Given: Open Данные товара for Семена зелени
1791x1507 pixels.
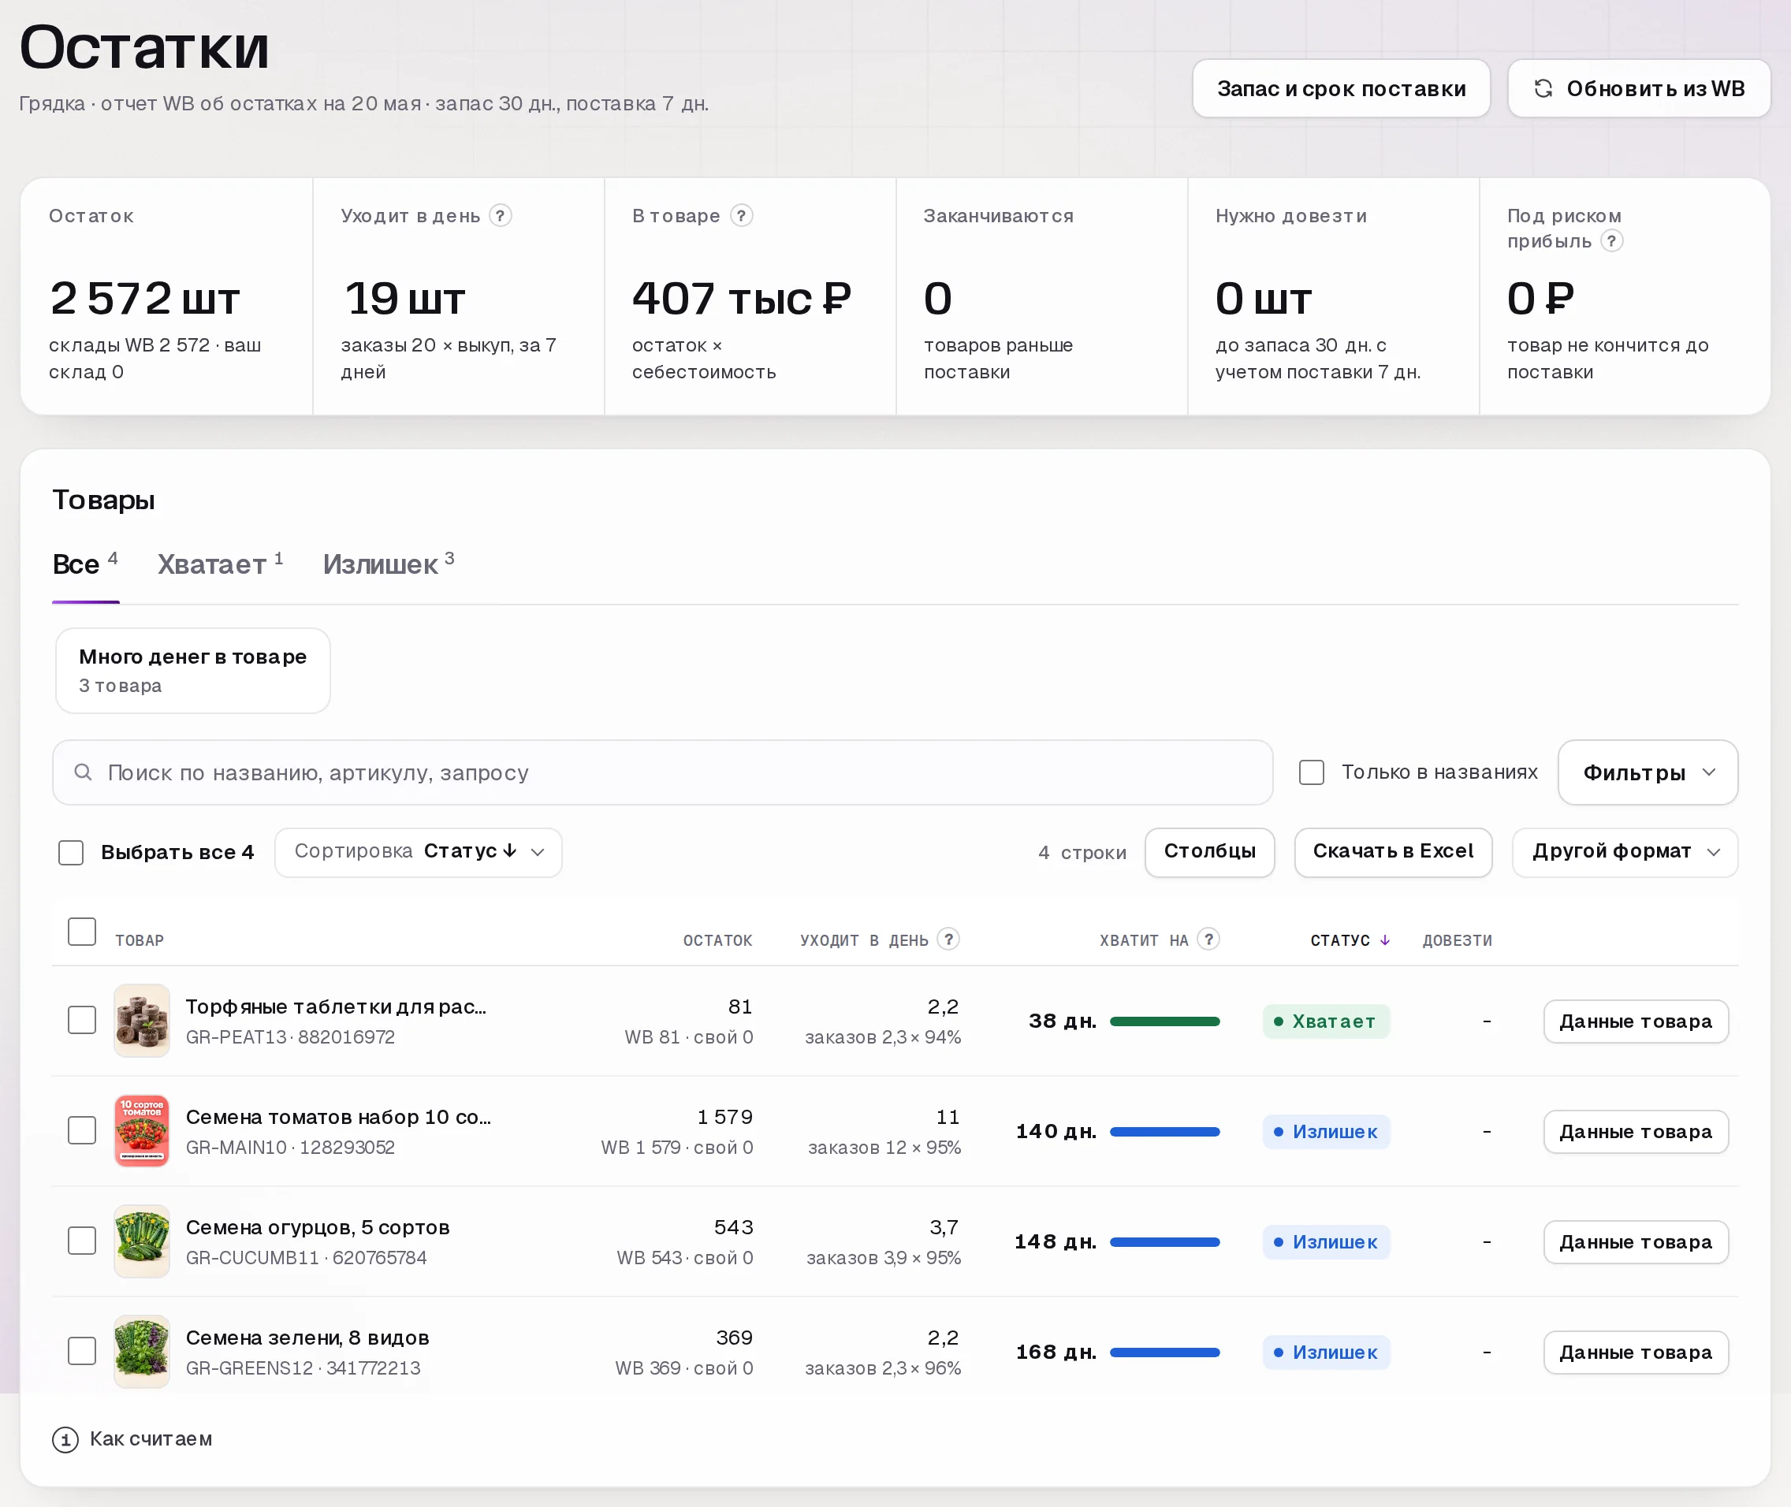Looking at the screenshot, I should coord(1636,1353).
